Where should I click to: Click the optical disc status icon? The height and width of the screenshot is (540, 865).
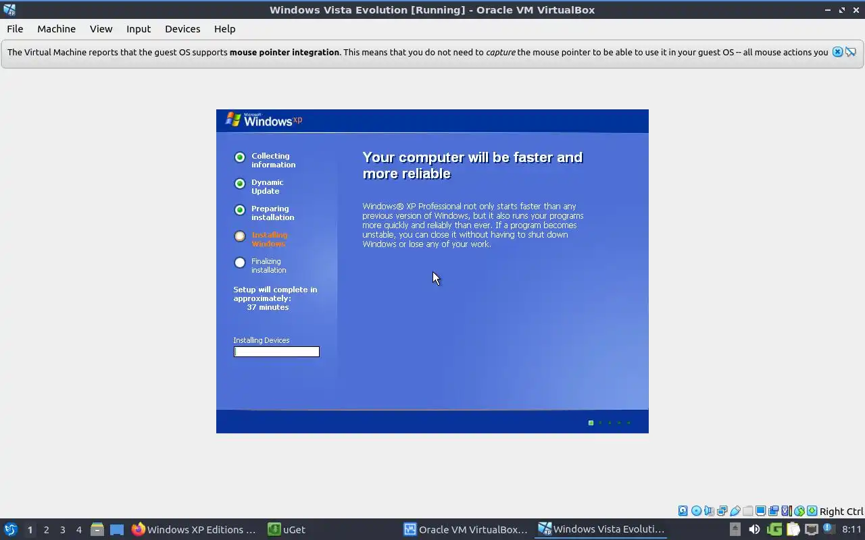[x=697, y=511]
